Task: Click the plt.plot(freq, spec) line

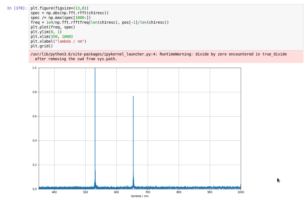Action: [53, 27]
